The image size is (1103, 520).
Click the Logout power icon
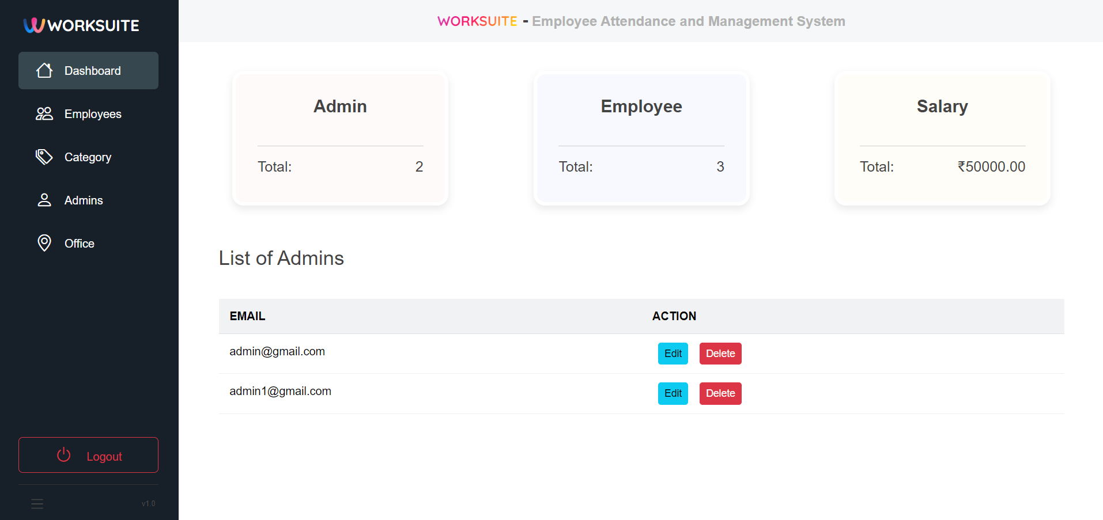click(64, 455)
